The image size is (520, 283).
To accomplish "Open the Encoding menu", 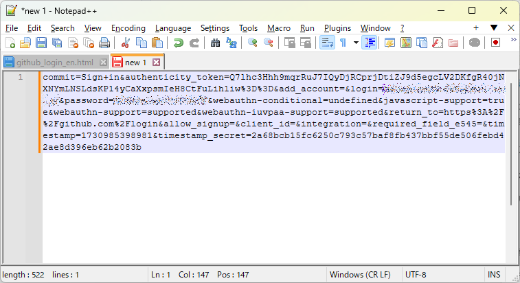I will coord(128,28).
